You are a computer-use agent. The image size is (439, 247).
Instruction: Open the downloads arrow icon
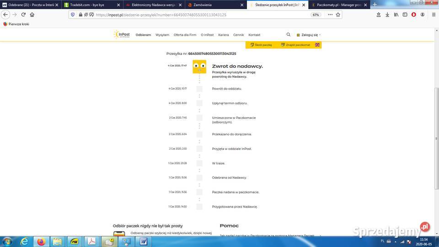[x=387, y=15]
